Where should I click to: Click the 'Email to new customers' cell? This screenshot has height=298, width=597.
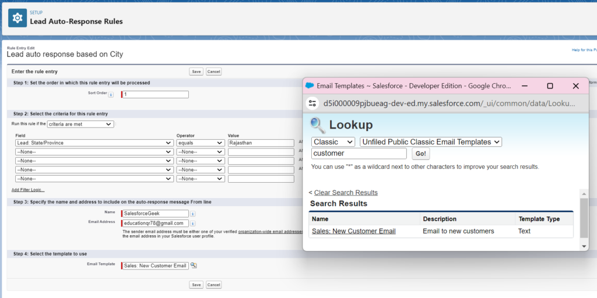[x=458, y=231]
